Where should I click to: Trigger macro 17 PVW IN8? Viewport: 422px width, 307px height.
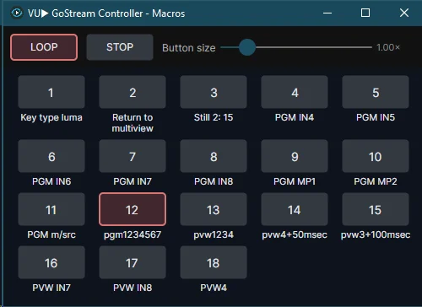click(x=133, y=262)
